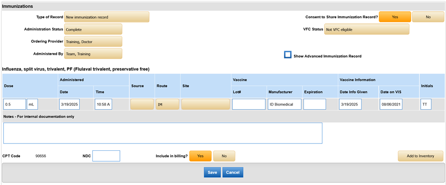Choose Yes for Include in billing
This screenshot has height=185, width=446.
tap(200, 156)
